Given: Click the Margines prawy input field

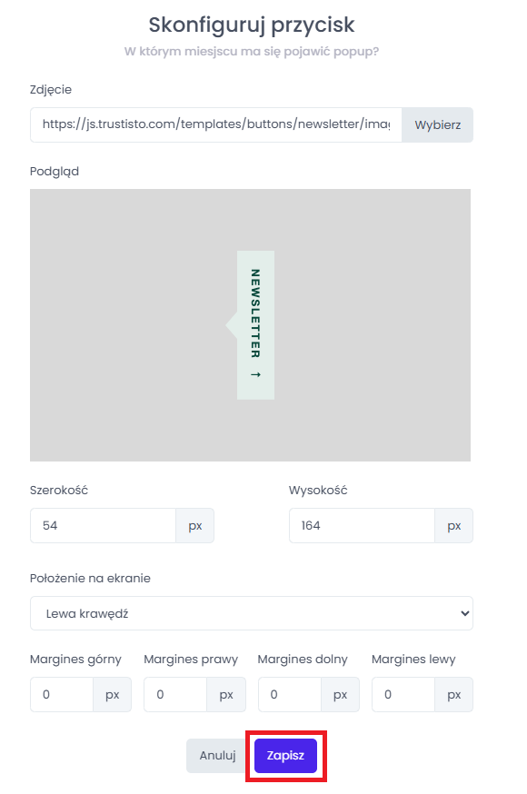Looking at the screenshot, I should pos(175,694).
